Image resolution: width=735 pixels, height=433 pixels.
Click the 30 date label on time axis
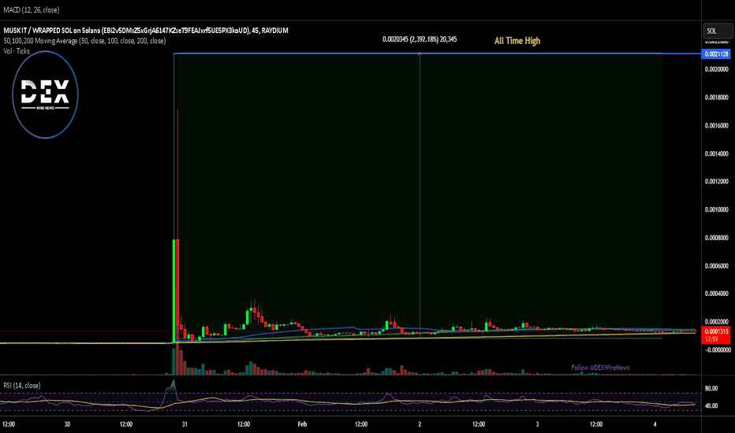(x=67, y=424)
